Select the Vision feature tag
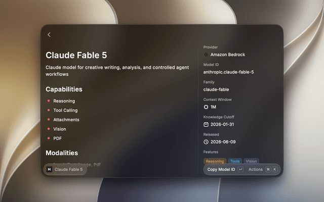This screenshot has width=324, height=202. pos(251,161)
